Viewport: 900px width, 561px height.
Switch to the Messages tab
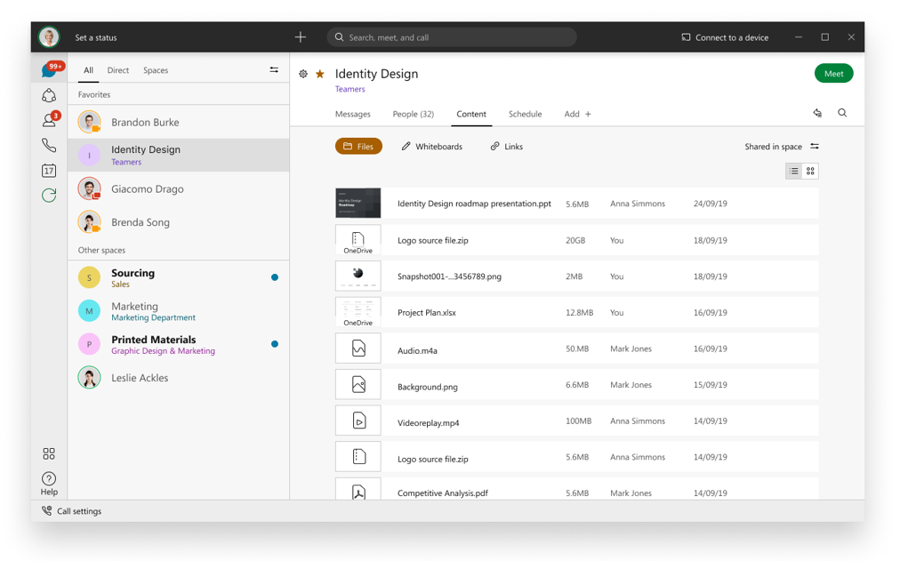tap(352, 114)
